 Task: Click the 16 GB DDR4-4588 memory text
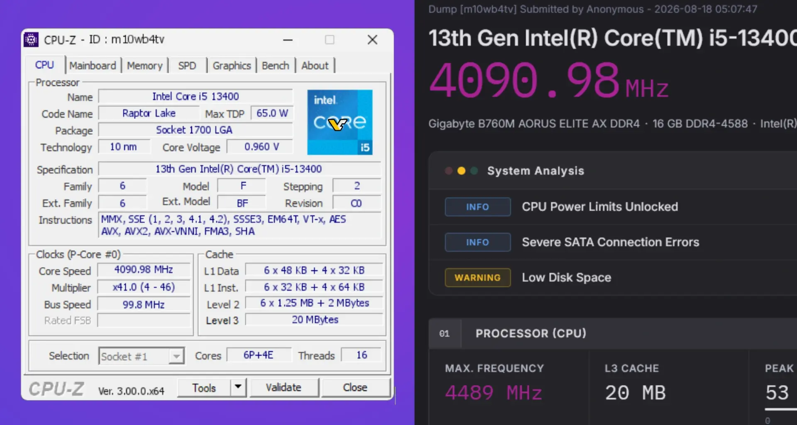700,124
